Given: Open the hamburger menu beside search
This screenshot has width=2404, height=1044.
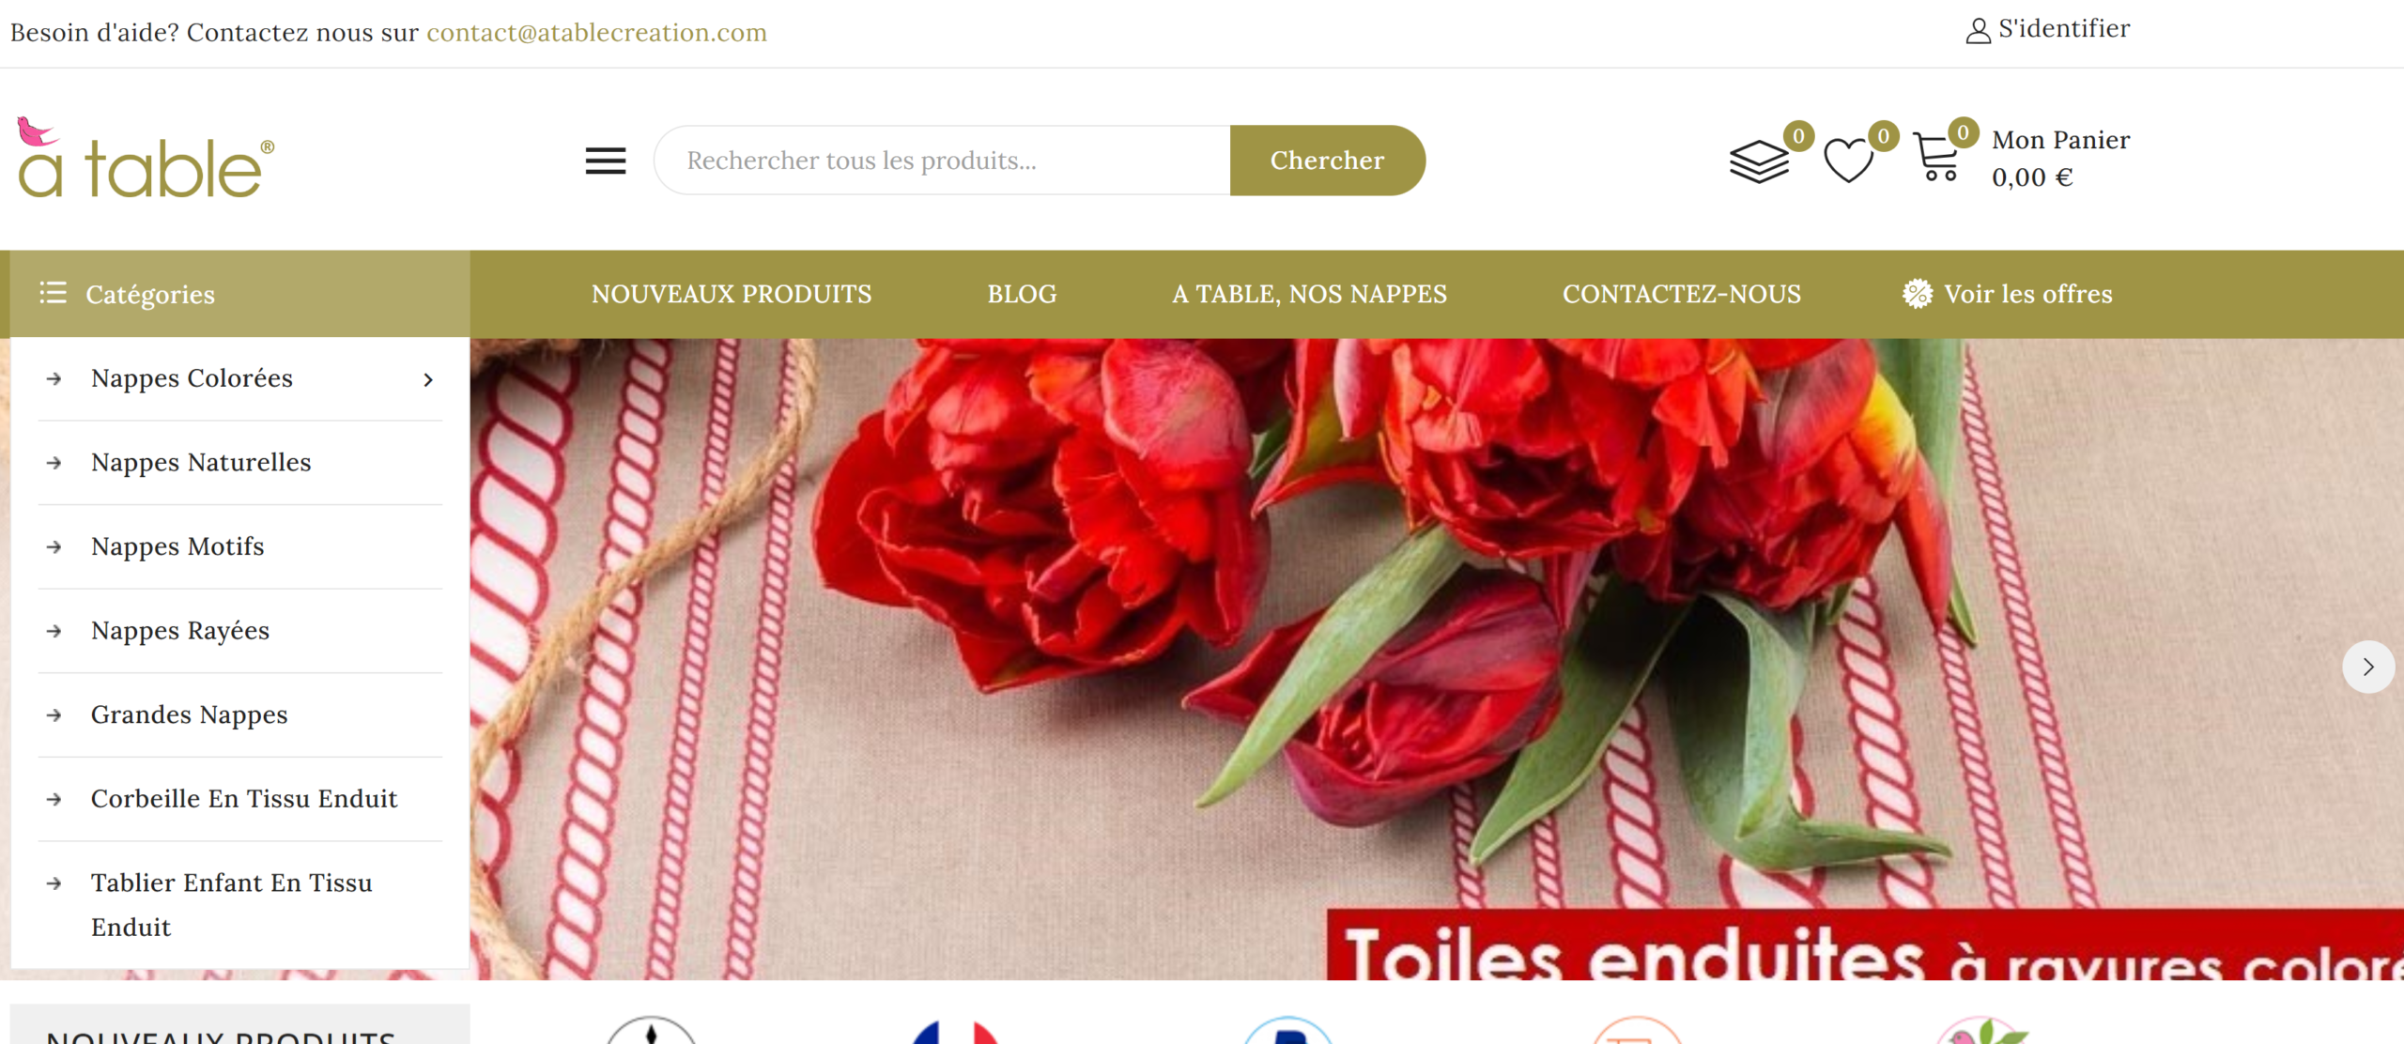Looking at the screenshot, I should click(x=606, y=161).
